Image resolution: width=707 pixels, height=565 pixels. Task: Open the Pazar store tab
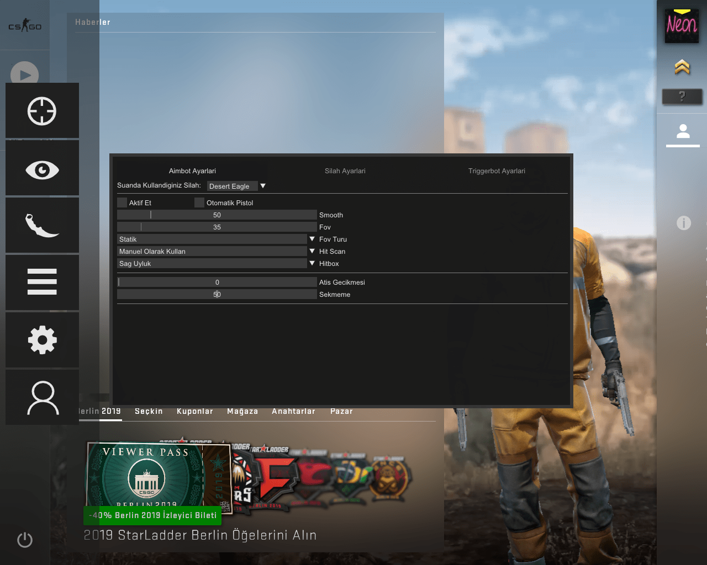tap(341, 411)
